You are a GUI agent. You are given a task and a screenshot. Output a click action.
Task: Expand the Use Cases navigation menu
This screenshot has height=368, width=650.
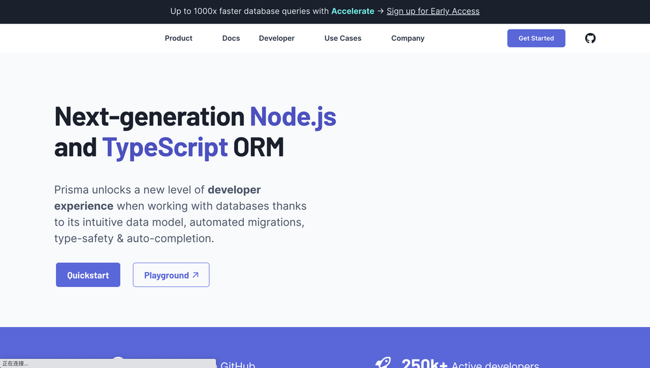(x=343, y=38)
